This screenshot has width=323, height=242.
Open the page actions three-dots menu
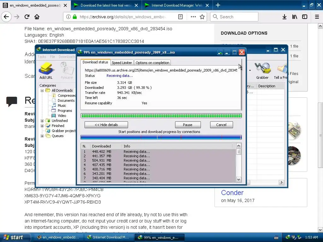click(193, 17)
